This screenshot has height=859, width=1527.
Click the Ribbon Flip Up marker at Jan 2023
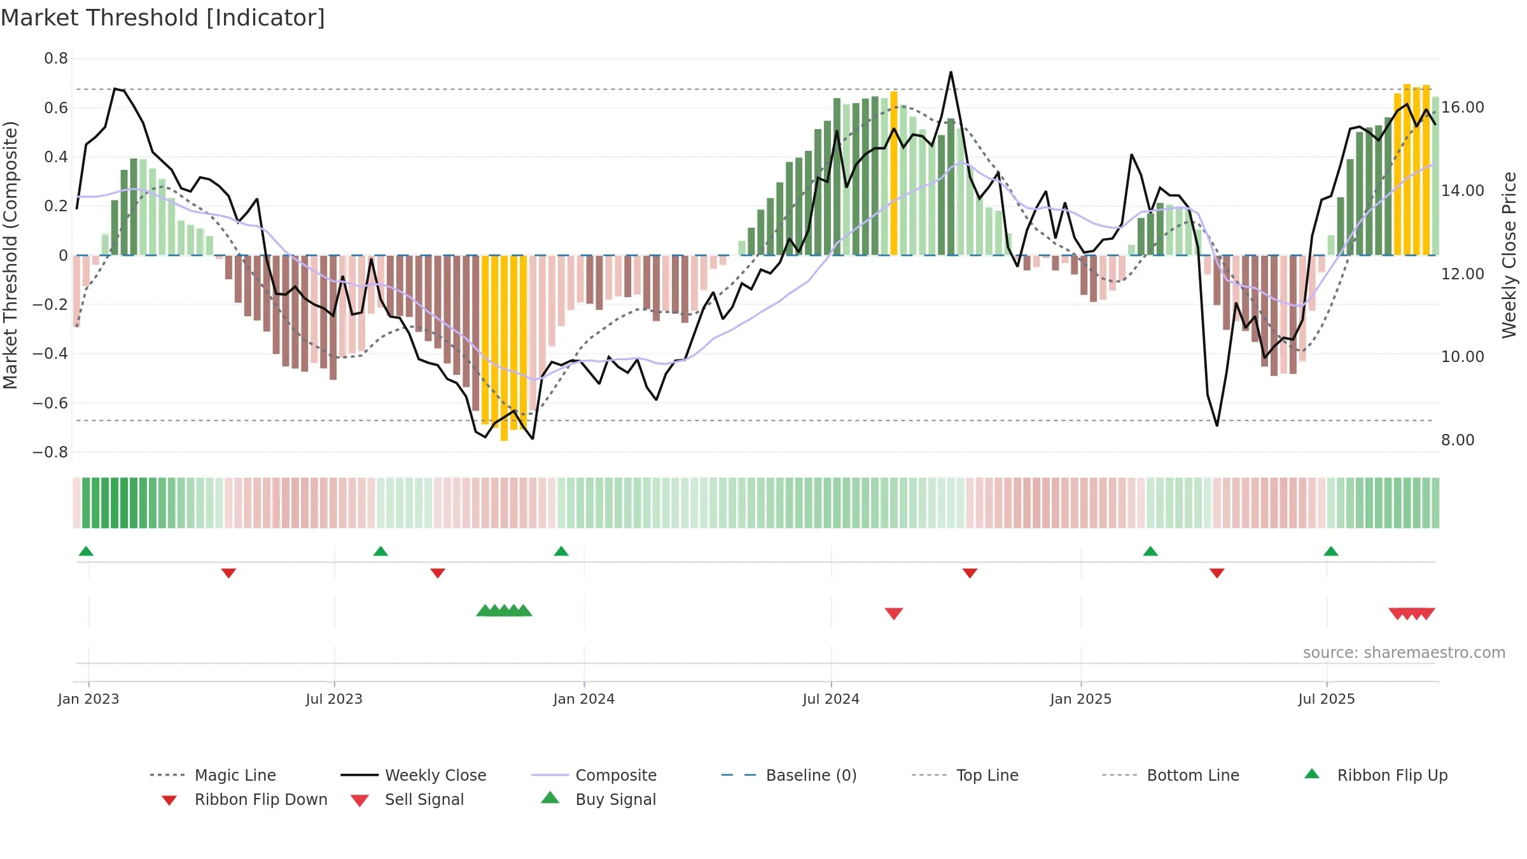(86, 551)
